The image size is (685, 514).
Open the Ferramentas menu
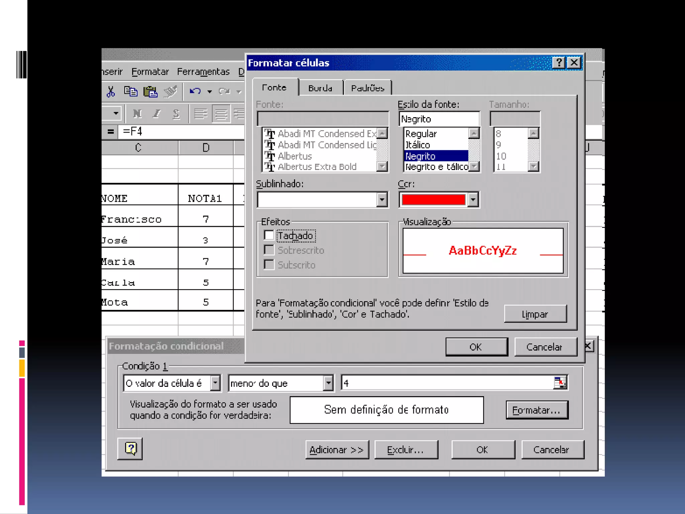[x=203, y=72]
